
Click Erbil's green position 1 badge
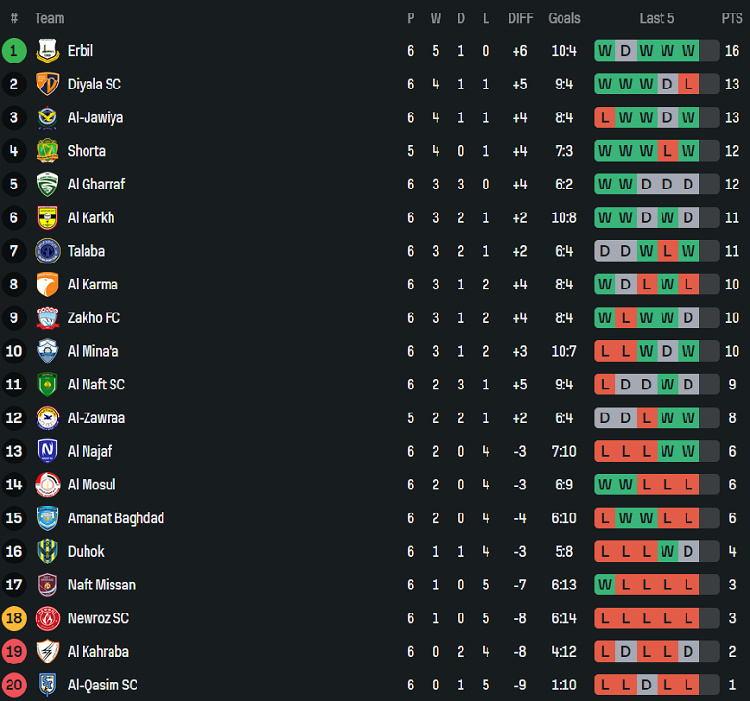coord(14,51)
